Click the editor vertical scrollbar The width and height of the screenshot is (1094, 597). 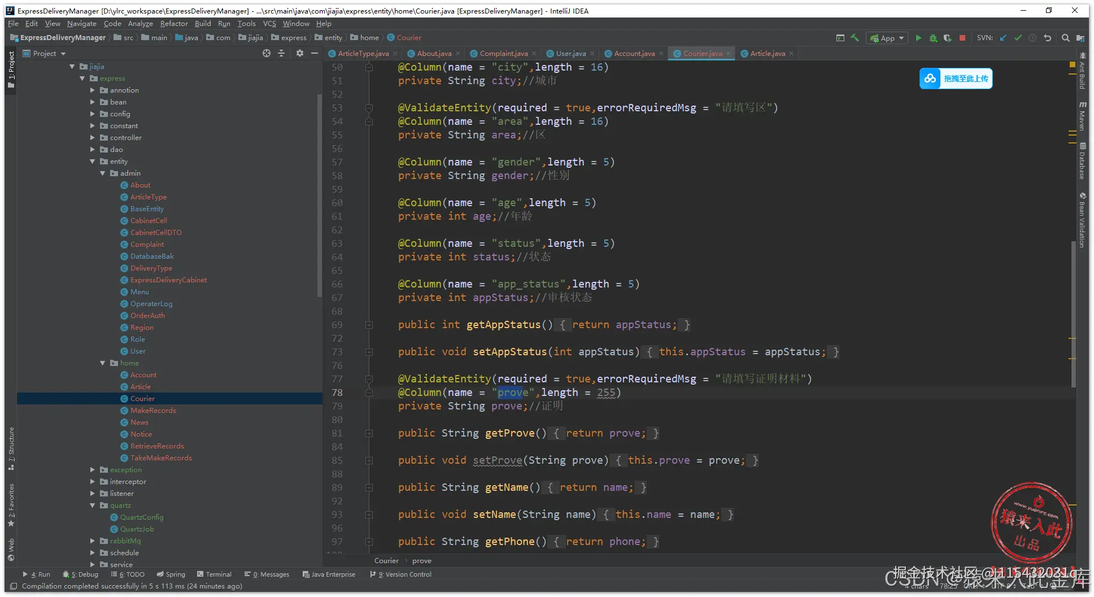click(x=1073, y=313)
